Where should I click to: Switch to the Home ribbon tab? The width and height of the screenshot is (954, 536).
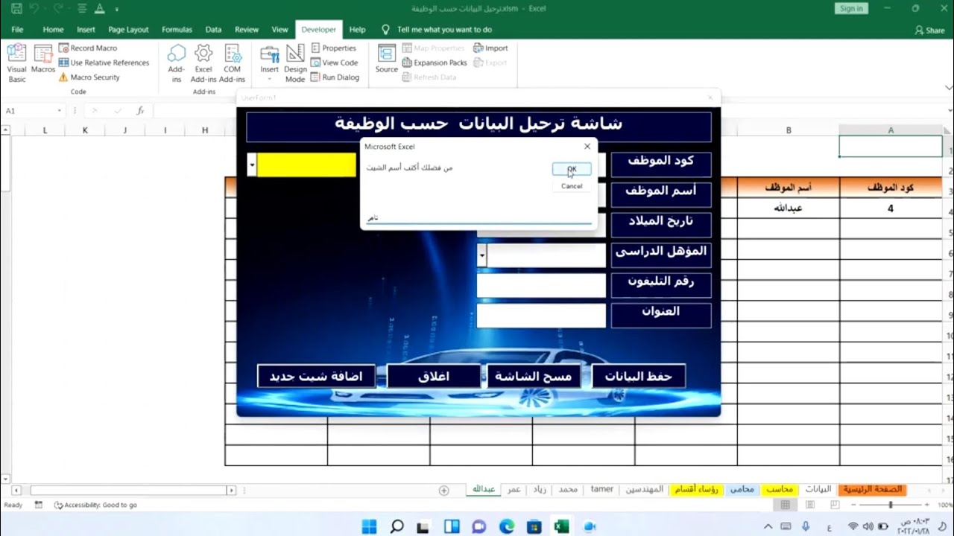click(53, 30)
